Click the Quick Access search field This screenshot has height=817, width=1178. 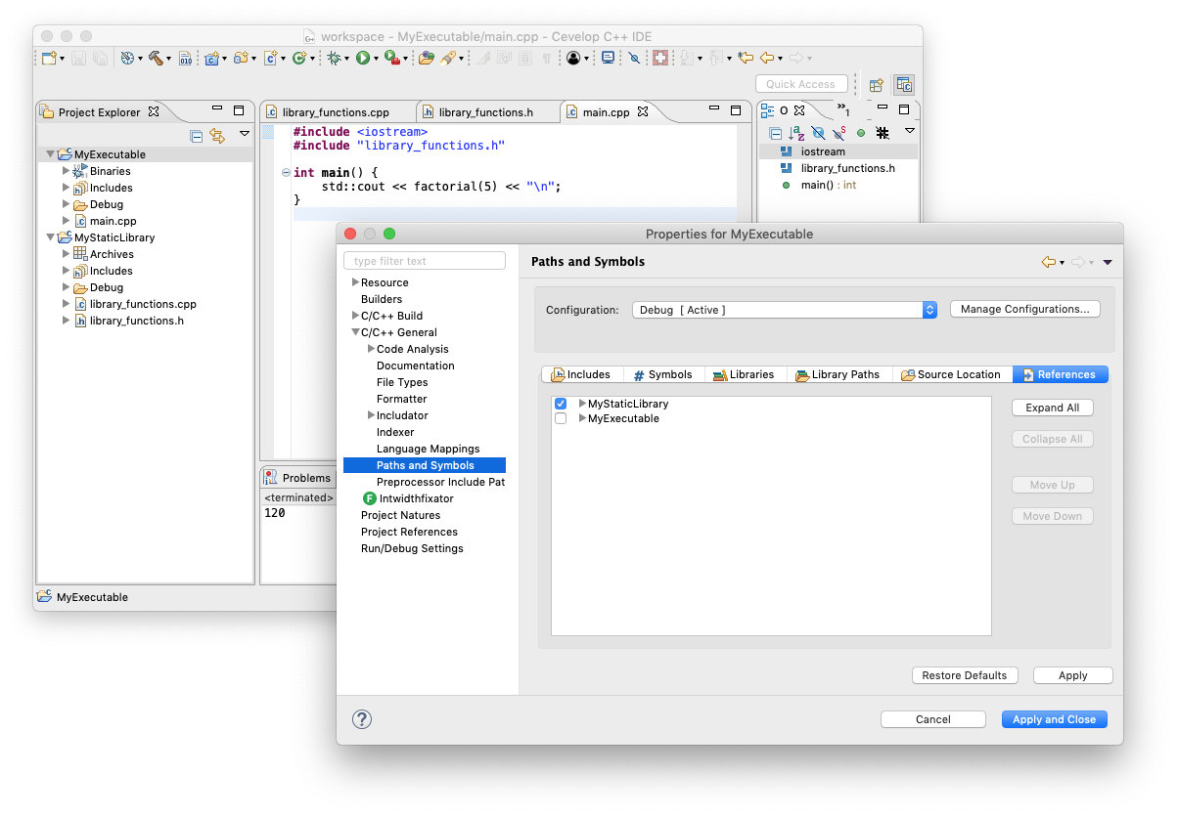800,84
